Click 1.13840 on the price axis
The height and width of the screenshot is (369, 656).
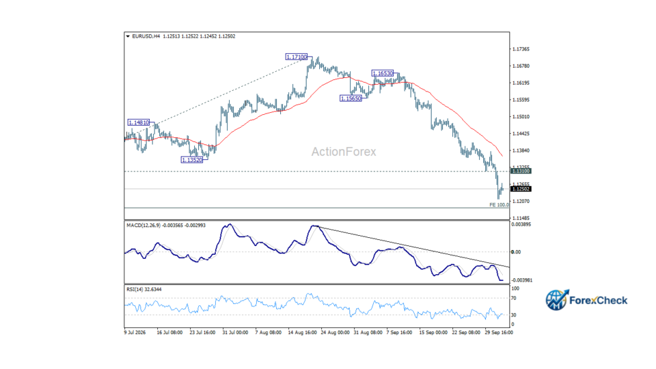(x=521, y=150)
